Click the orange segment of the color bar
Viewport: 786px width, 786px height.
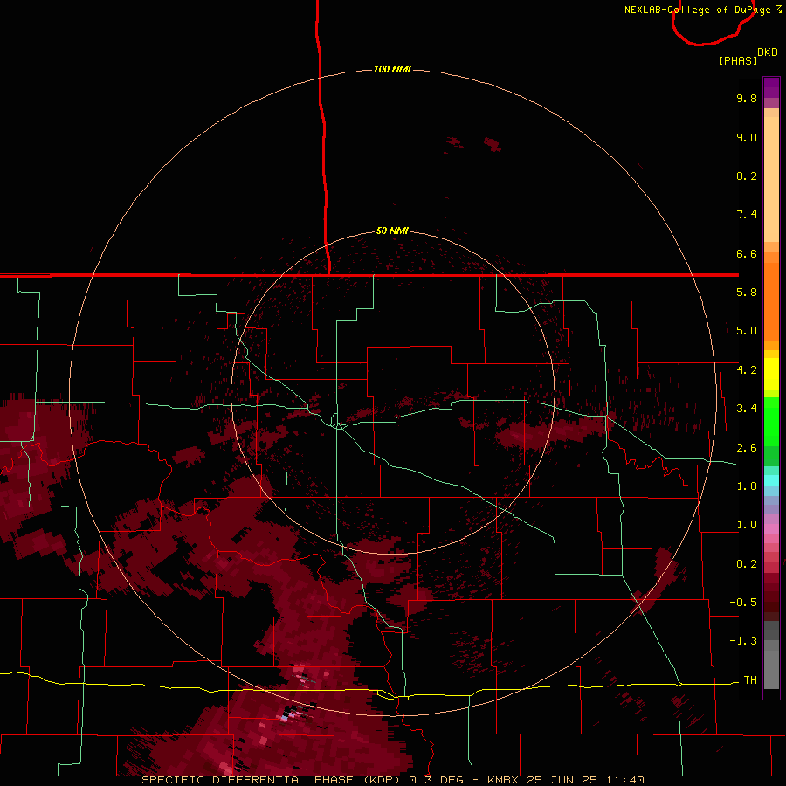pyautogui.click(x=771, y=300)
